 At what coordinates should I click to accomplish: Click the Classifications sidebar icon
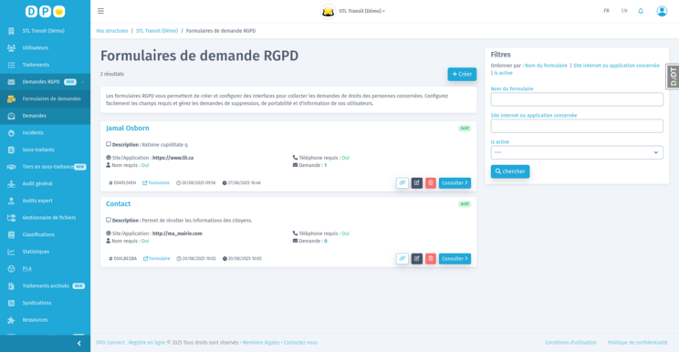(11, 234)
